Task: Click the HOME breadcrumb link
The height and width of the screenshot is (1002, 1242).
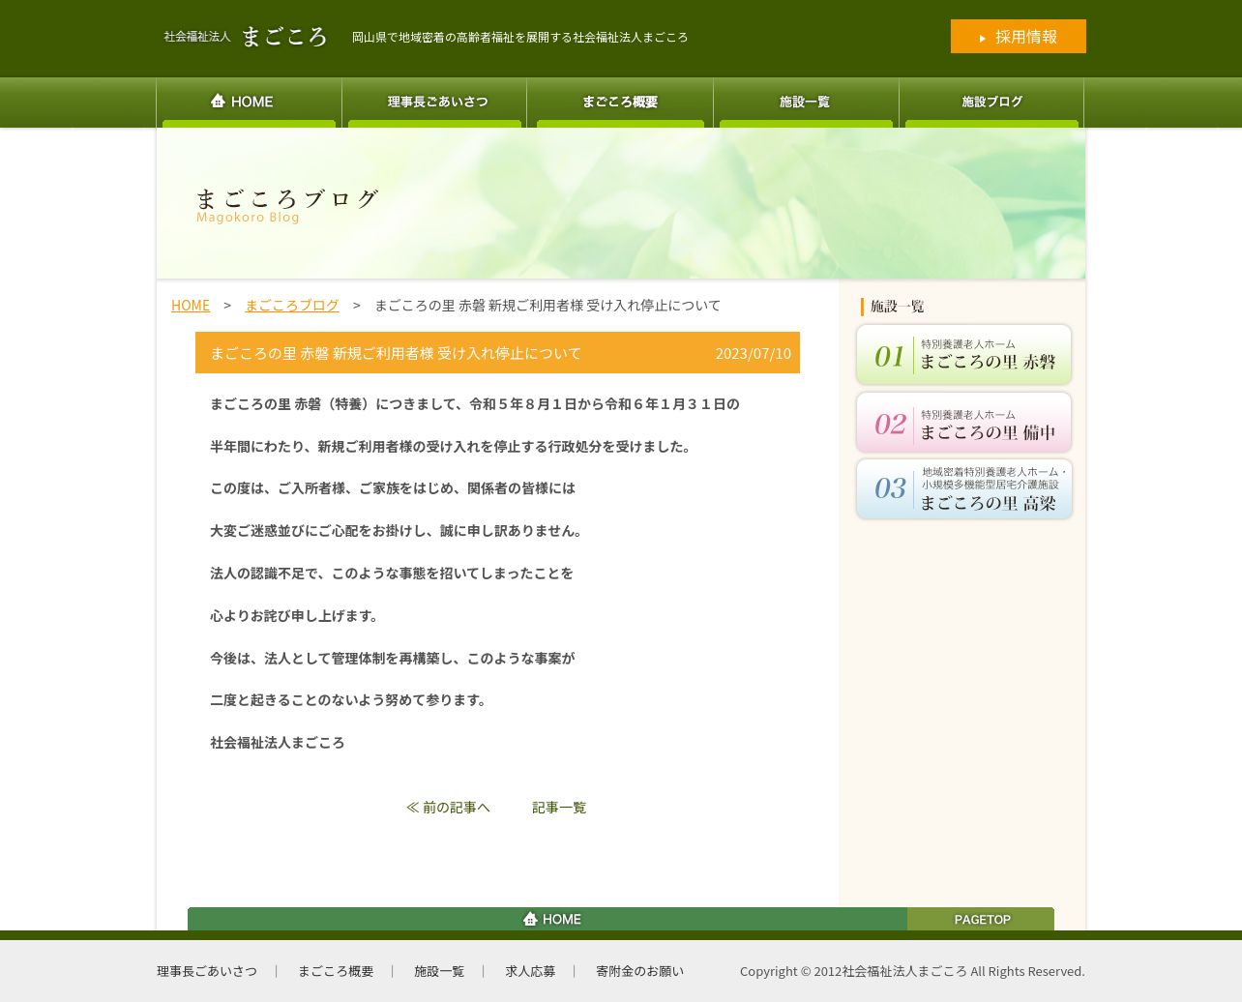Action: [x=191, y=305]
